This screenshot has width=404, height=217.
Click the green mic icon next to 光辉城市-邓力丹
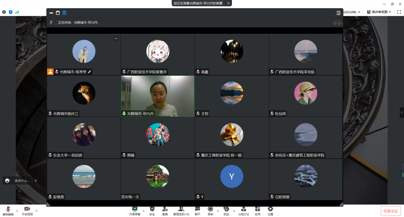[124, 114]
